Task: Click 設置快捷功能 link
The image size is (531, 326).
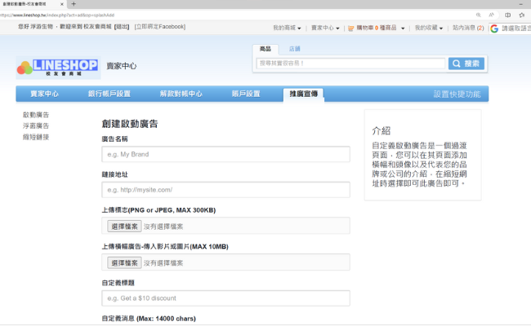Action: click(457, 95)
